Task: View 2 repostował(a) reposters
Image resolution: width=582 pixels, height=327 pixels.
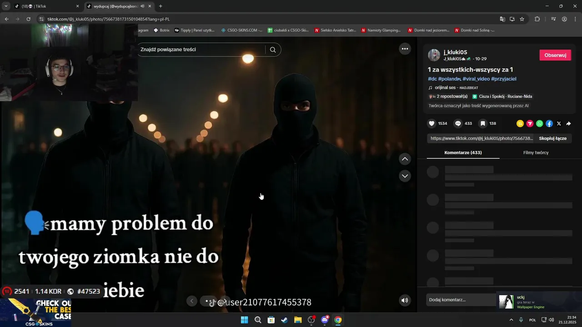Action: click(x=448, y=96)
